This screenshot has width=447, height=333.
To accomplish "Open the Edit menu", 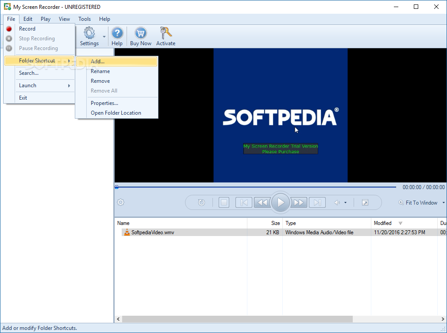I will [27, 19].
